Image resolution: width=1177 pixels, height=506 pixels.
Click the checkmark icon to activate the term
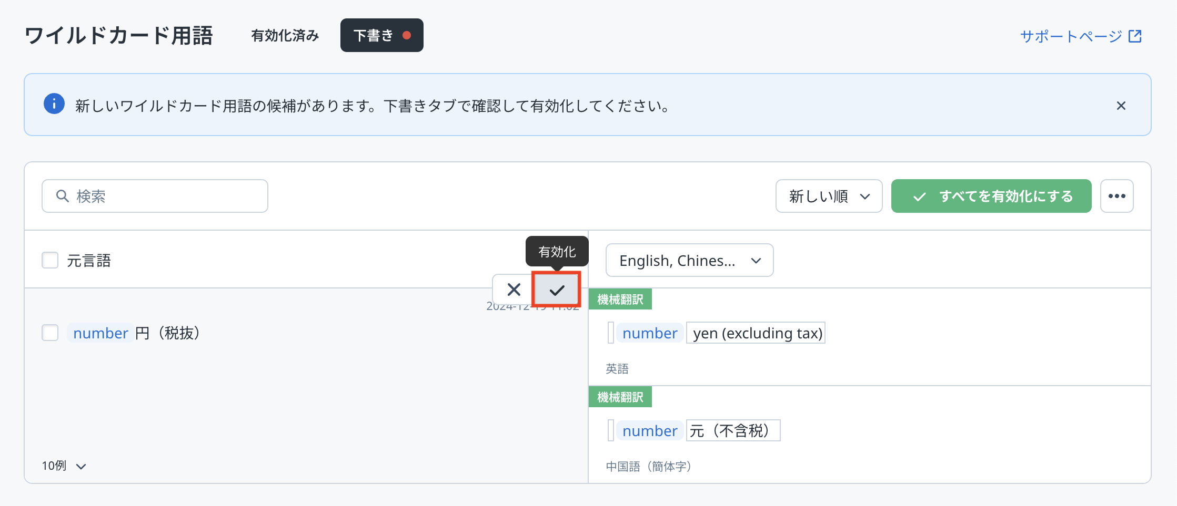[x=556, y=290]
